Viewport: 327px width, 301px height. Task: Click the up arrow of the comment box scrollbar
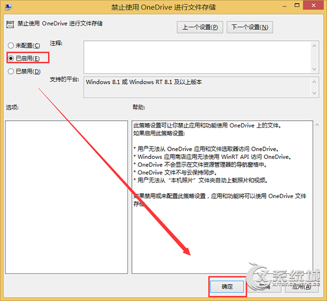(x=314, y=46)
